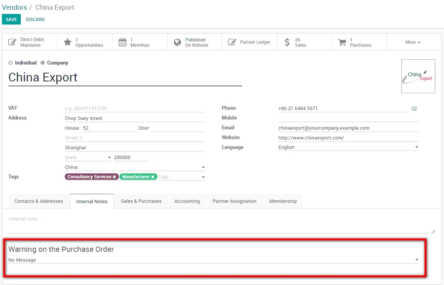Open the More dropdown

413,41
